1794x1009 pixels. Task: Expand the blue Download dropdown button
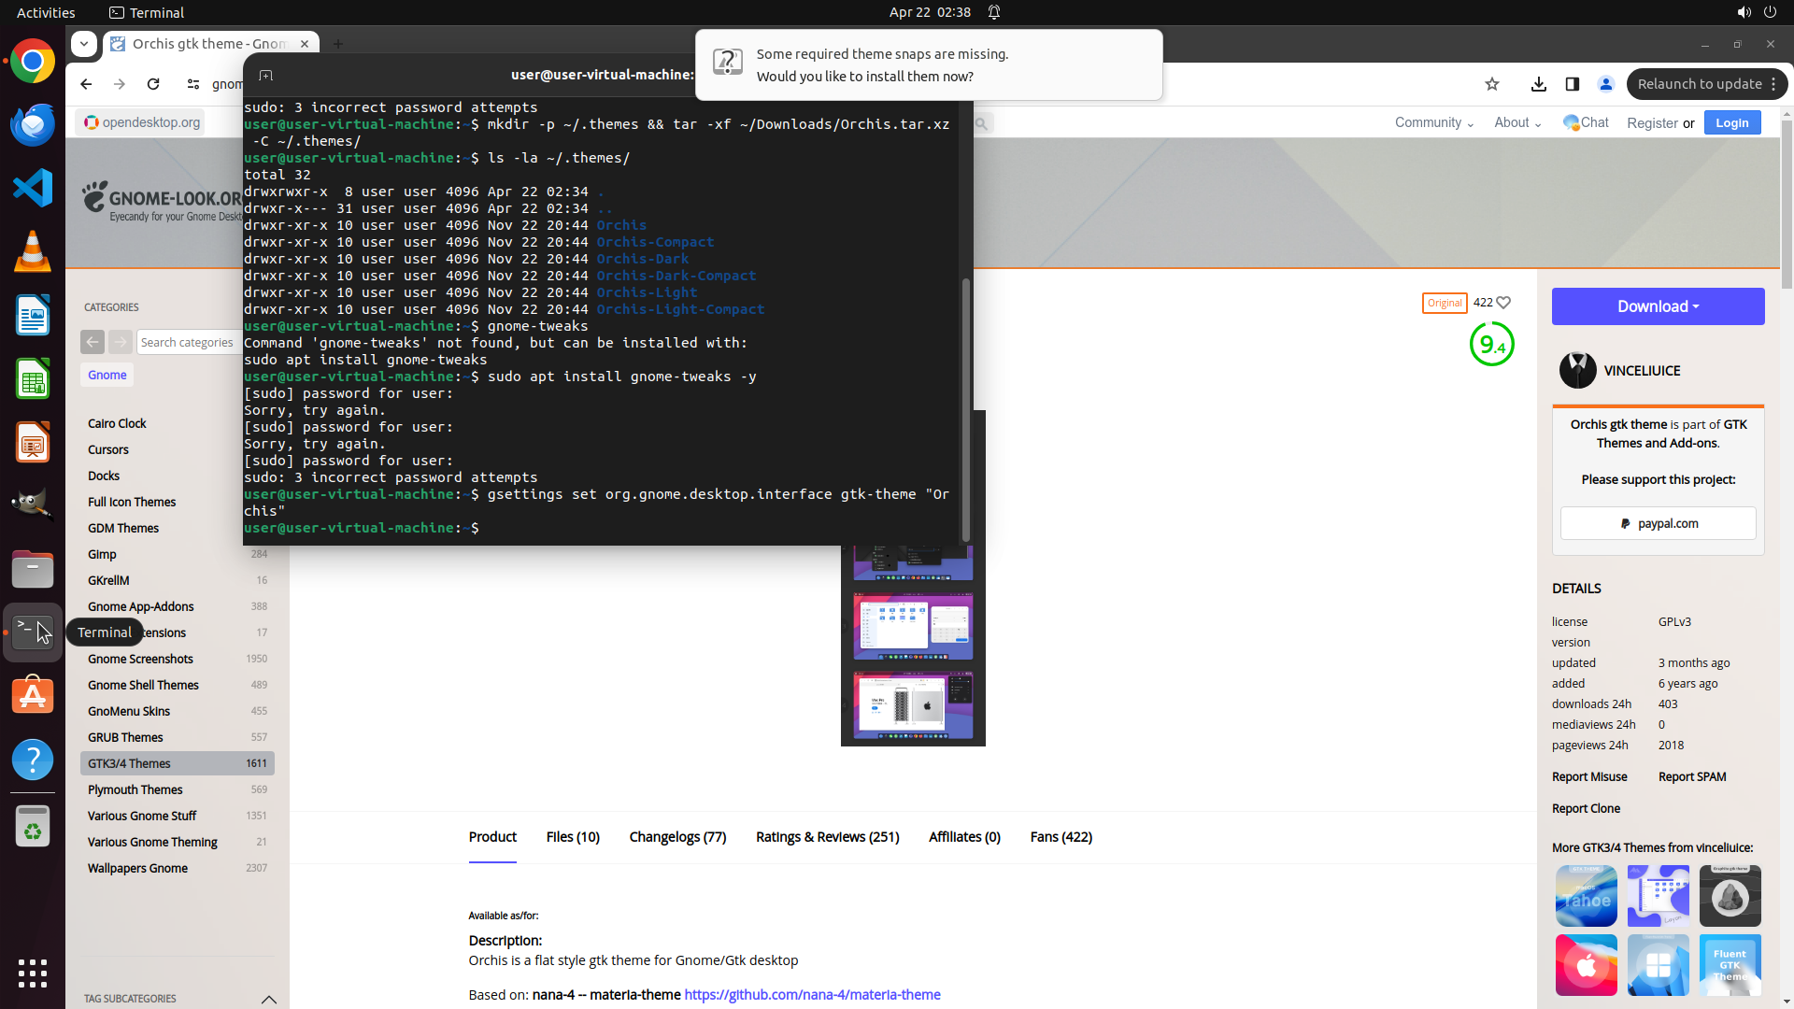pos(1658,306)
